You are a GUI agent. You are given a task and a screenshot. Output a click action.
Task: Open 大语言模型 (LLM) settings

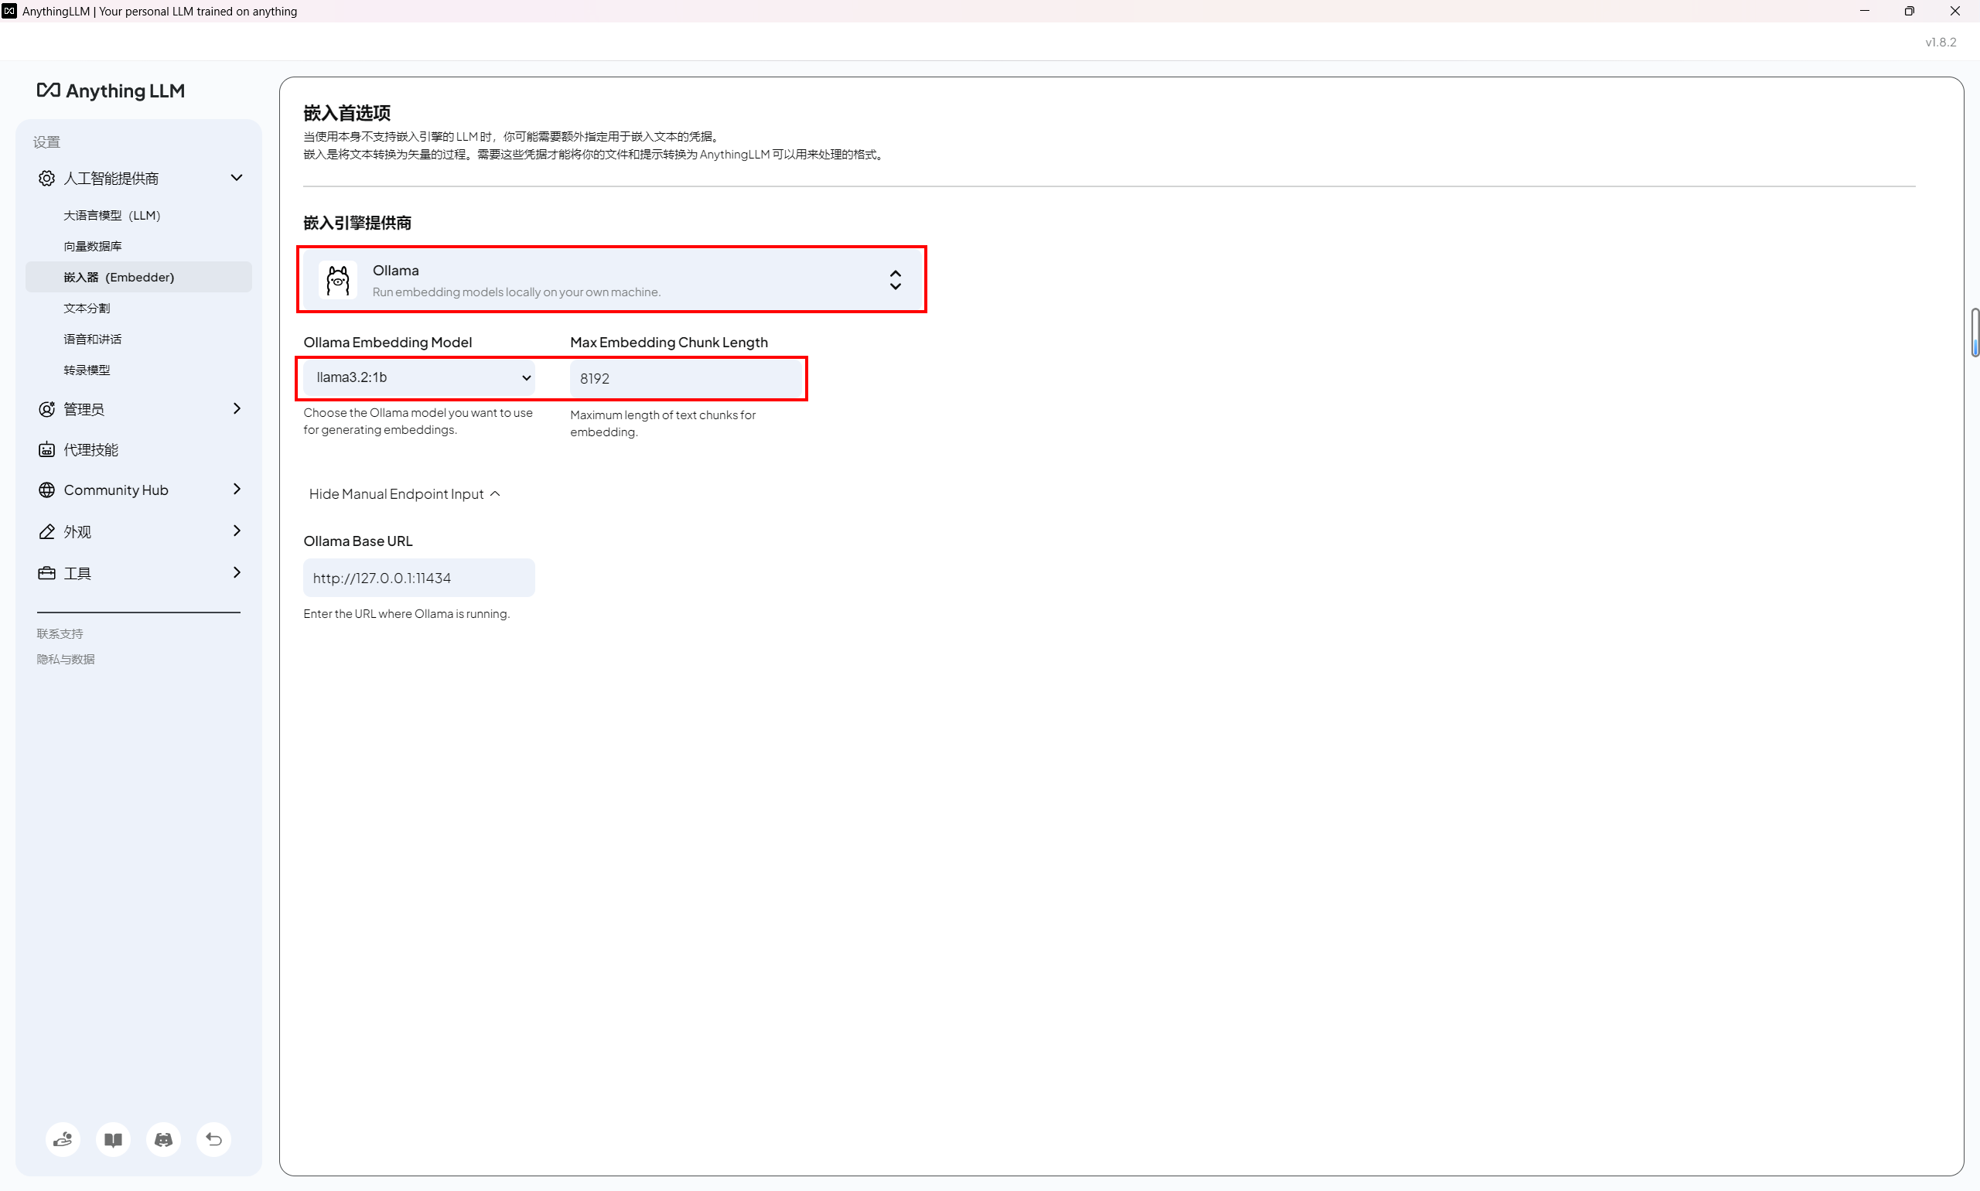pos(111,215)
